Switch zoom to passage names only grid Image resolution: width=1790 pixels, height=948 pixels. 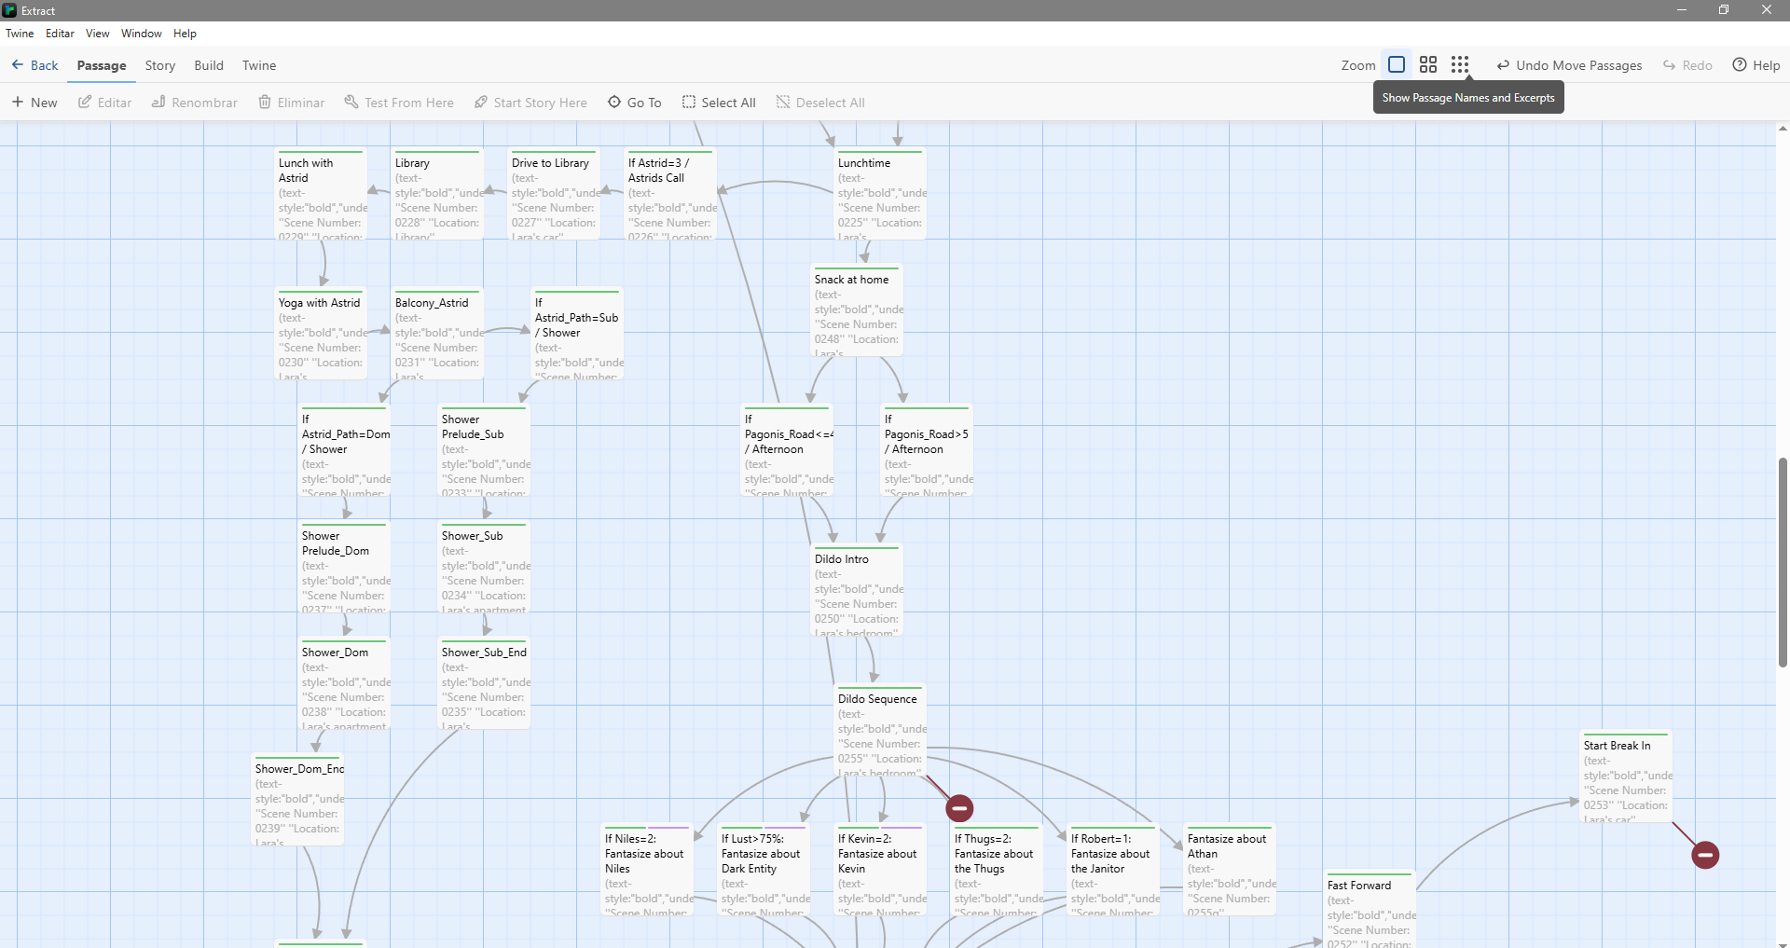1428,64
